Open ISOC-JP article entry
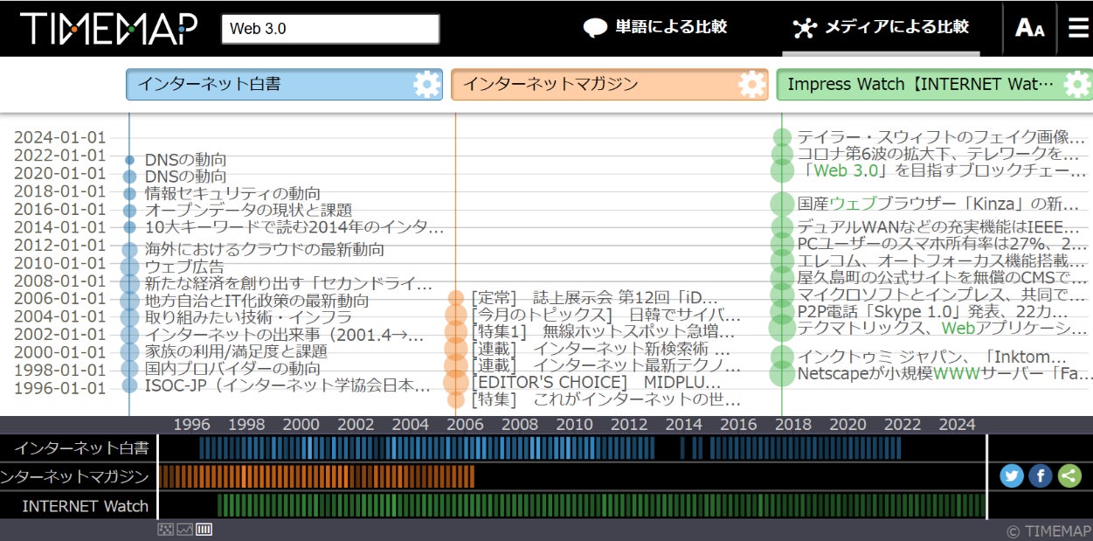Viewport: 1093px width, 541px height. point(287,385)
